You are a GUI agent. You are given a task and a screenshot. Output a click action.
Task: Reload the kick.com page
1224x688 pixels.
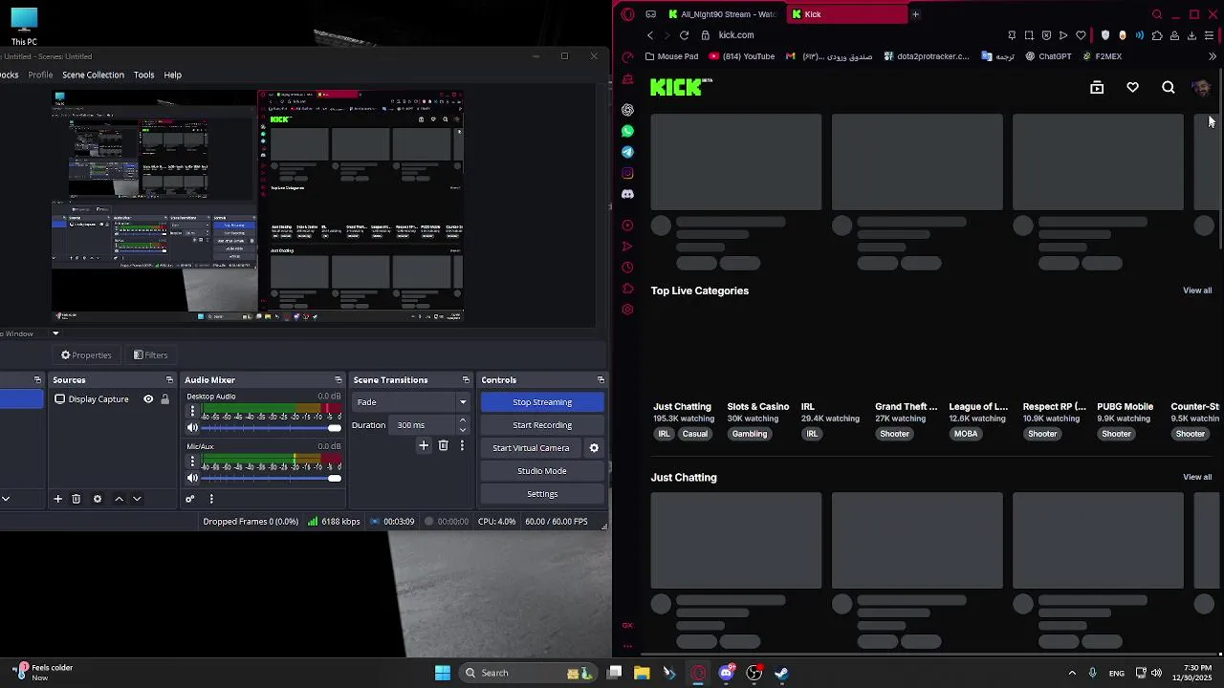(x=684, y=35)
